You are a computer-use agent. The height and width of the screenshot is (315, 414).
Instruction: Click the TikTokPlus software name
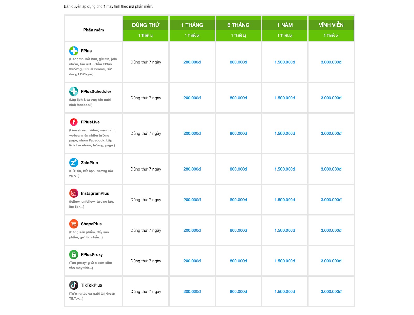[91, 285]
